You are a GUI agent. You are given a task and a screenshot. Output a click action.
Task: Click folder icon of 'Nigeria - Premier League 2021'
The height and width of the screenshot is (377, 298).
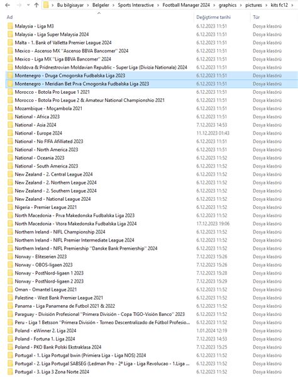[10, 207]
